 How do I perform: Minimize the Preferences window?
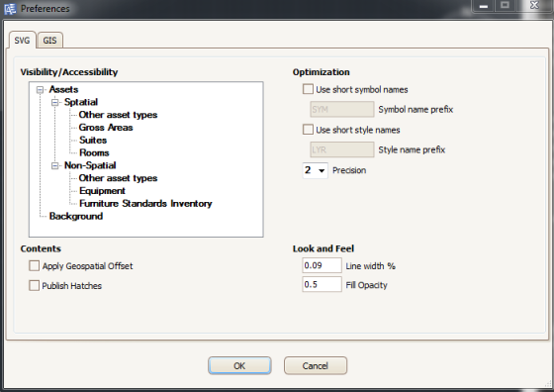pos(484,6)
